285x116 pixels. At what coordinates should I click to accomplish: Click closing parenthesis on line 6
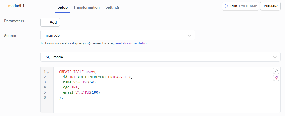[60, 98]
